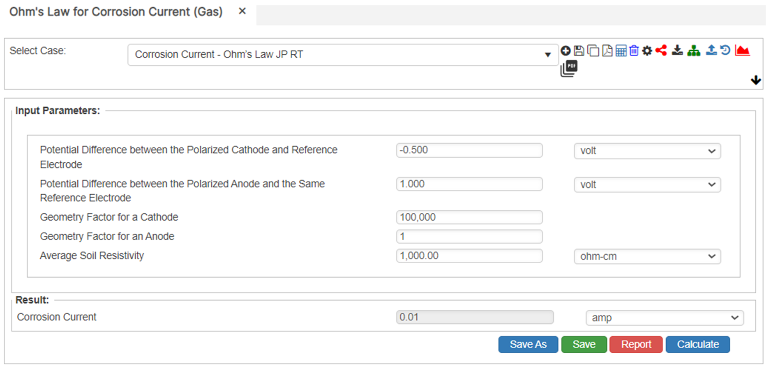The height and width of the screenshot is (373, 771).
Task: Collapse the panel with the black down arrow
Action: pos(755,80)
